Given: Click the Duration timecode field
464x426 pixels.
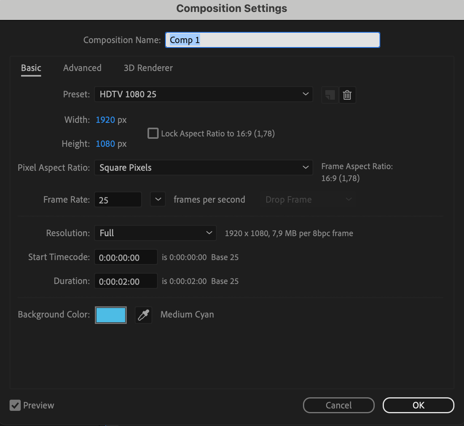Looking at the screenshot, I should pos(126,281).
